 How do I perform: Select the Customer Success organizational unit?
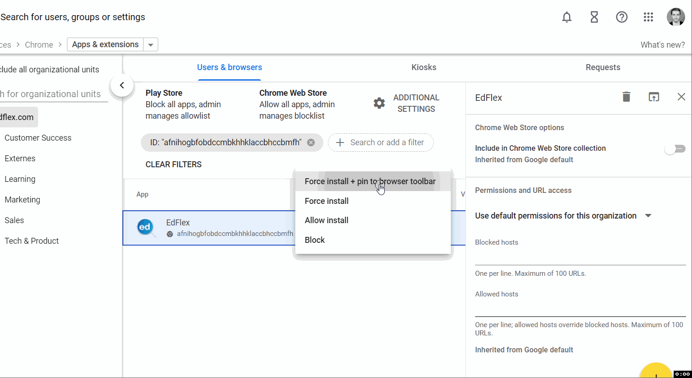[38, 138]
